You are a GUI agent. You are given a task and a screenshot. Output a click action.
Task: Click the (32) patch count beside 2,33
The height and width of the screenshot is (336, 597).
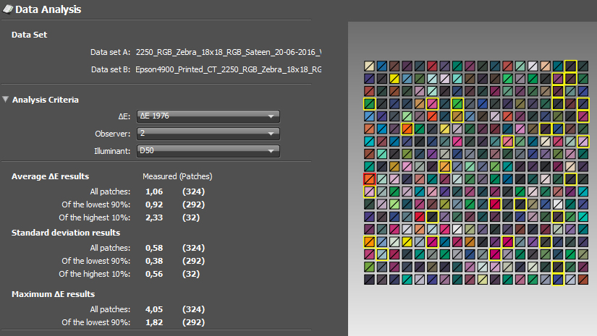point(191,217)
